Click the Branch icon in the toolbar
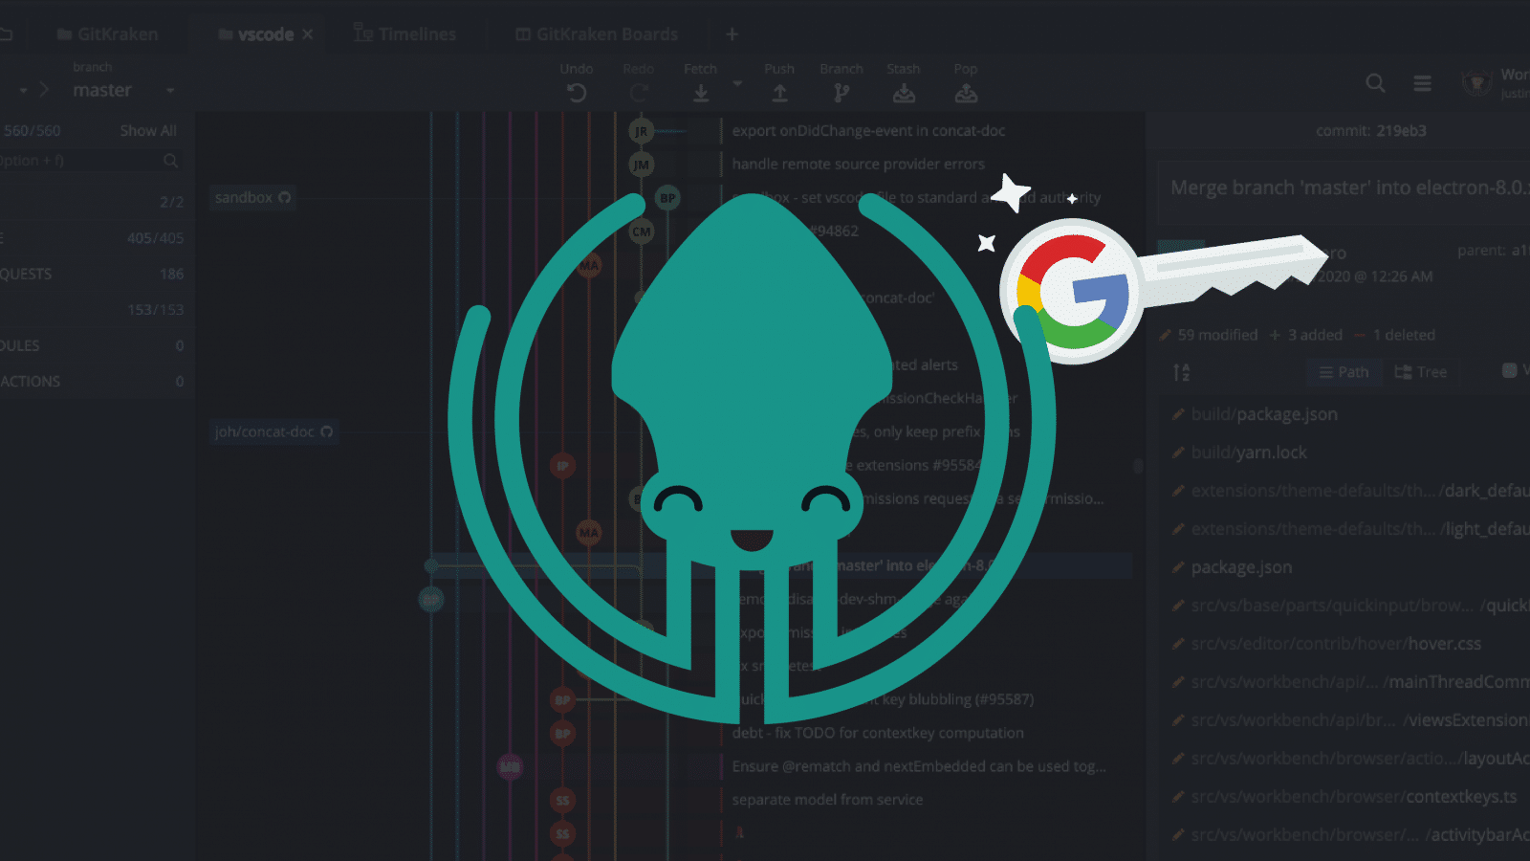 (x=841, y=93)
